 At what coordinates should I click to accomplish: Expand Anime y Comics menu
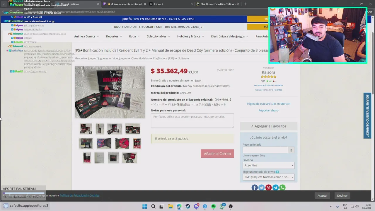pyautogui.click(x=86, y=36)
